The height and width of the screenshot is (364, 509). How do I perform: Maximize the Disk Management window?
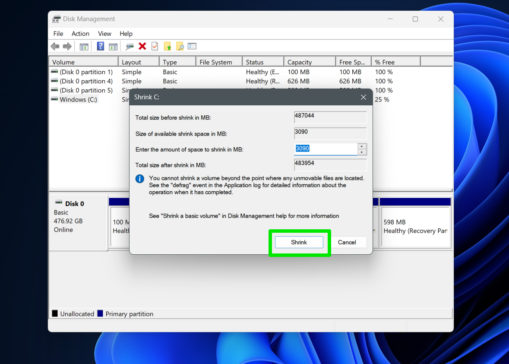(415, 19)
